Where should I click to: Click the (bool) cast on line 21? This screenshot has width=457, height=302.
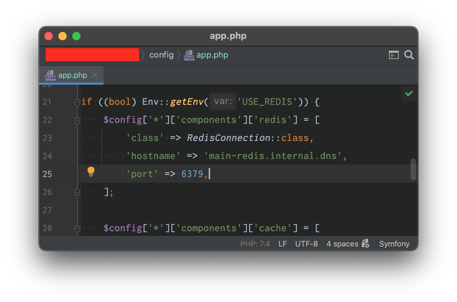tap(120, 102)
